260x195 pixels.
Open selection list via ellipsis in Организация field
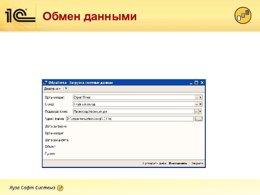196,97
